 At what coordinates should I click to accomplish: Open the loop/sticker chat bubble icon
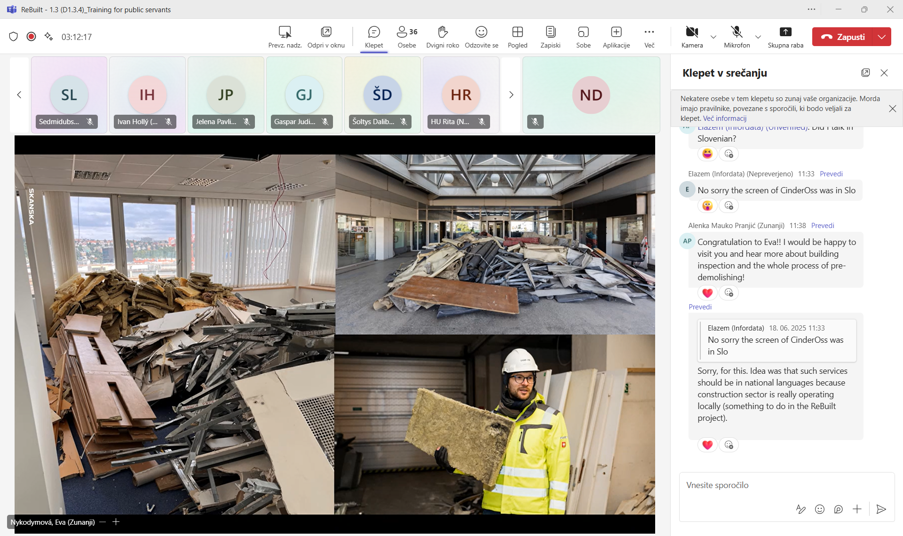tap(838, 509)
